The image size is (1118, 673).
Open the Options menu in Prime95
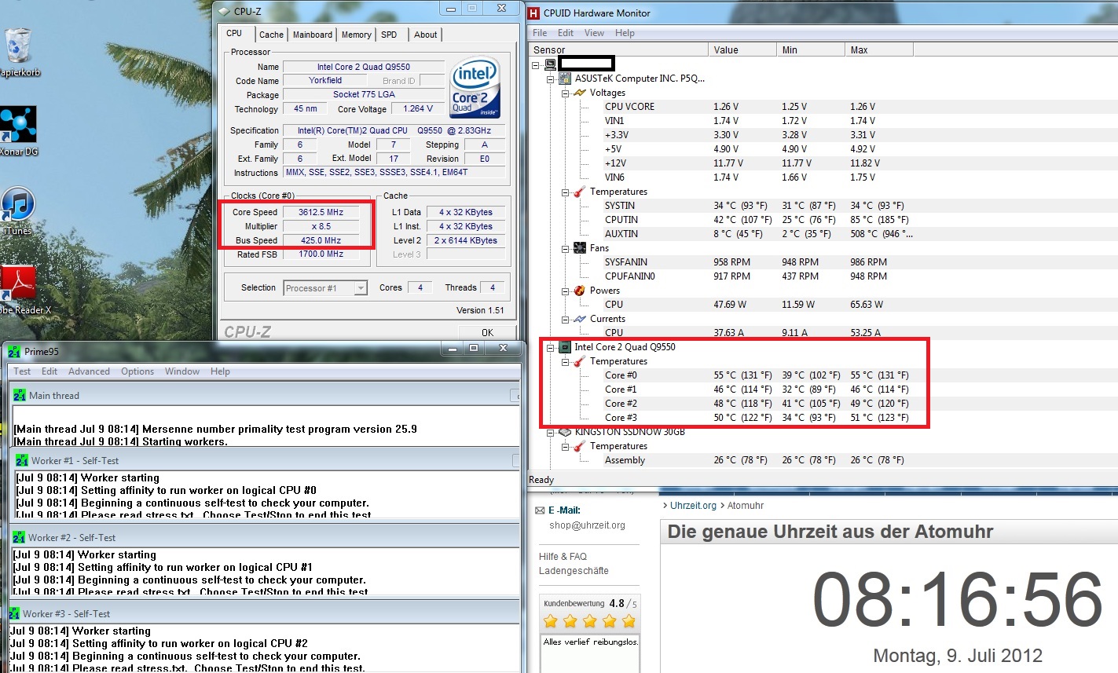click(137, 371)
